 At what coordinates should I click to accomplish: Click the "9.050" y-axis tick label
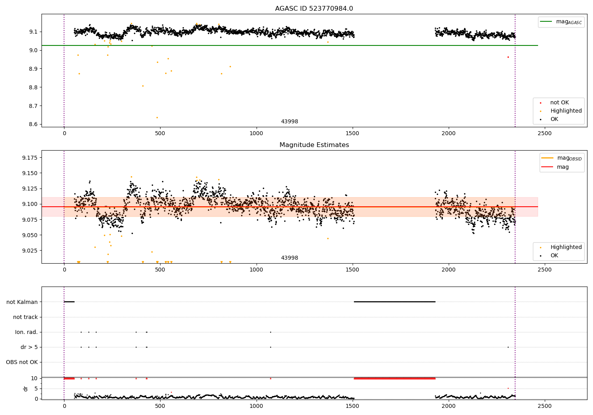30,235
